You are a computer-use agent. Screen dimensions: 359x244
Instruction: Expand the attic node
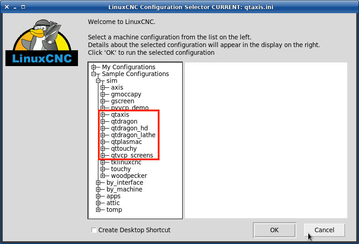tap(98, 203)
